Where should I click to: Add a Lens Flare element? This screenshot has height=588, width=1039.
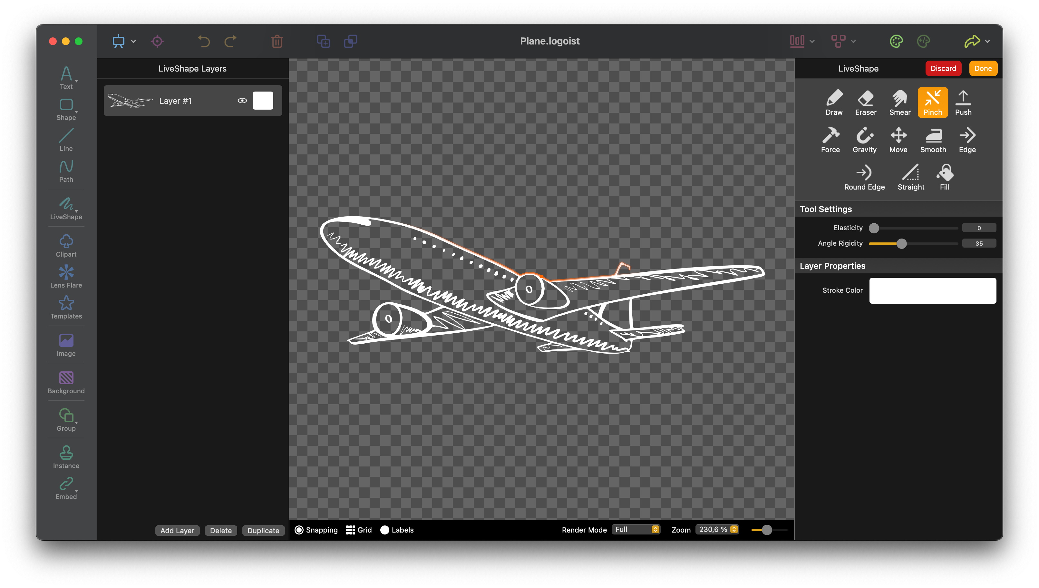click(66, 277)
